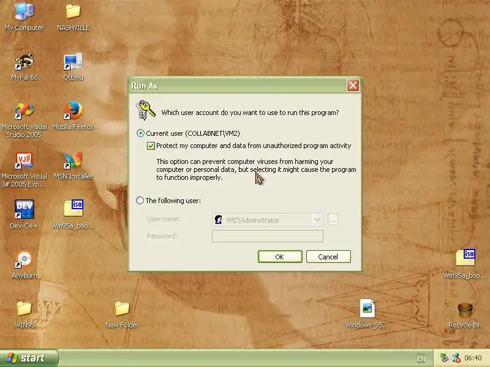Untick Protect my computer checkbox
Screen dimensions: 490x367
pyautogui.click(x=151, y=146)
